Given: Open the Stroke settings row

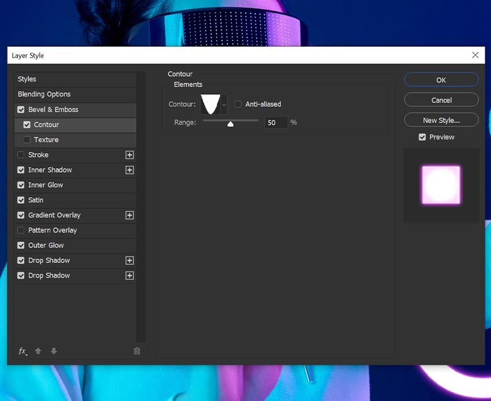Looking at the screenshot, I should (75, 155).
